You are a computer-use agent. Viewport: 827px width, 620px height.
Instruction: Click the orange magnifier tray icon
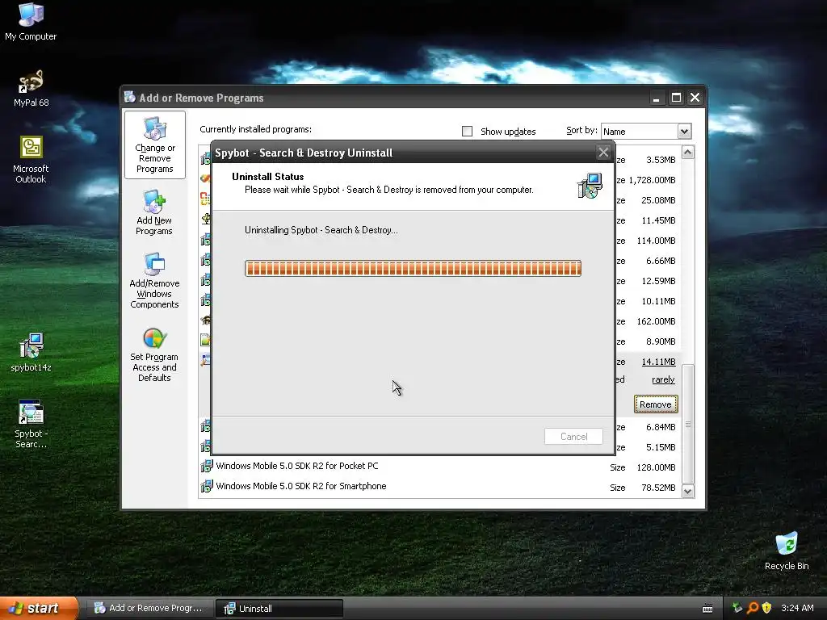753,608
